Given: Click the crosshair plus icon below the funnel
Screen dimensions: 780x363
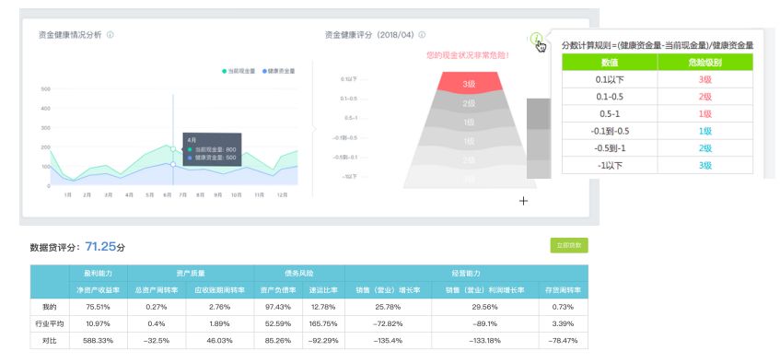Looking at the screenshot, I should coord(523,201).
